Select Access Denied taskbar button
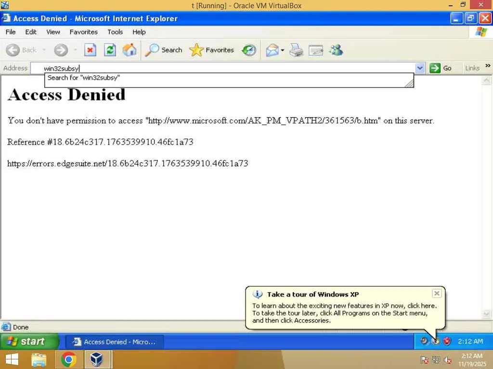The image size is (493, 369). 115,342
